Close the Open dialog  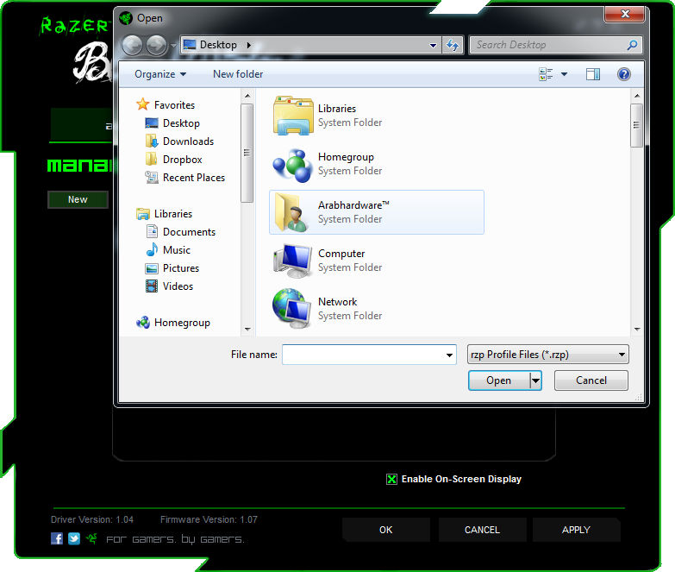(625, 14)
